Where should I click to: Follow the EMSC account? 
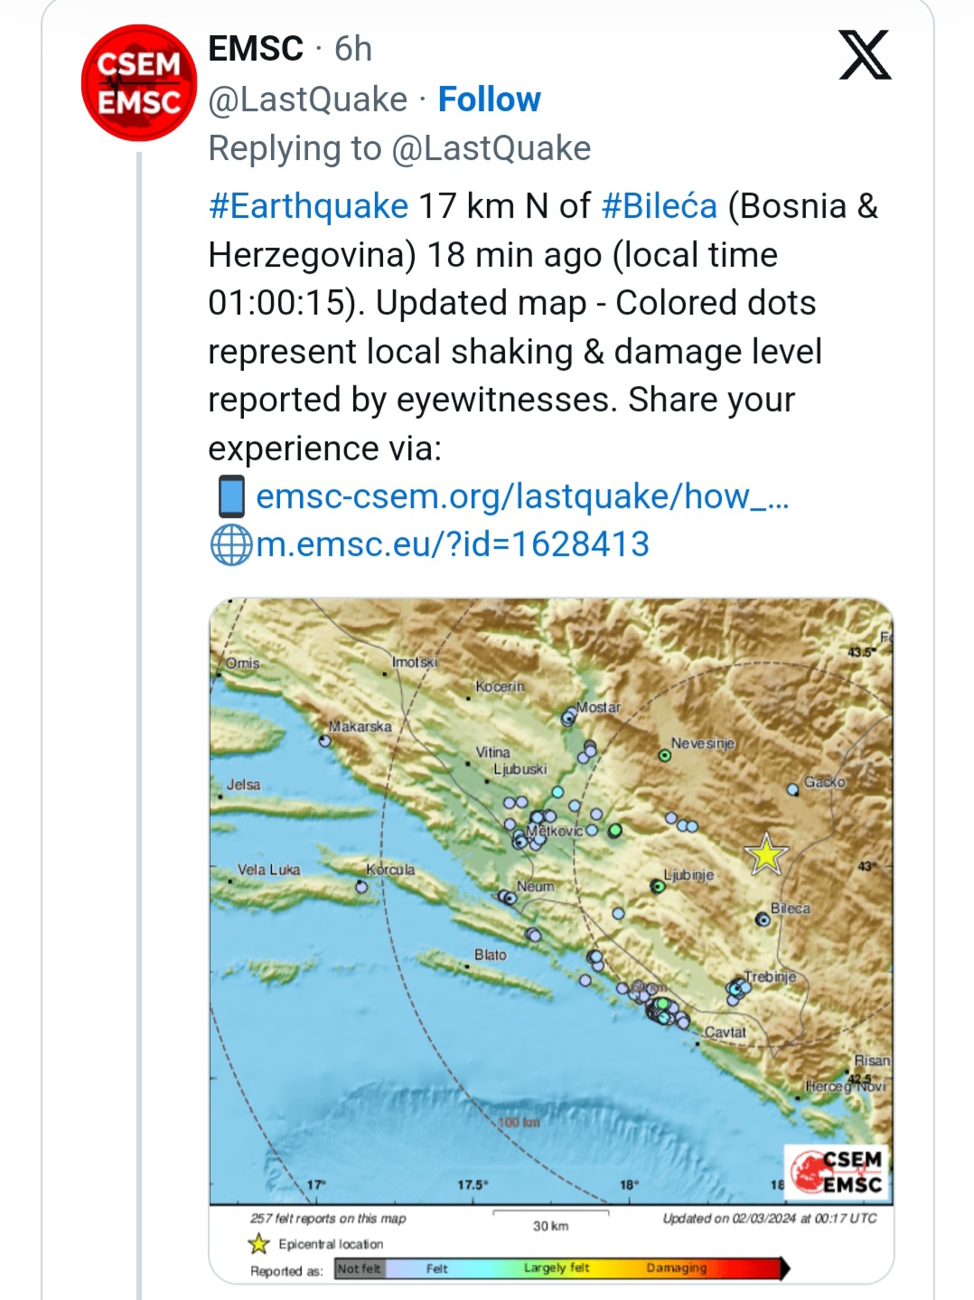pyautogui.click(x=489, y=99)
